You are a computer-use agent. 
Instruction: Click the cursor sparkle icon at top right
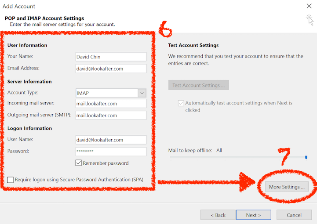[x=310, y=18]
